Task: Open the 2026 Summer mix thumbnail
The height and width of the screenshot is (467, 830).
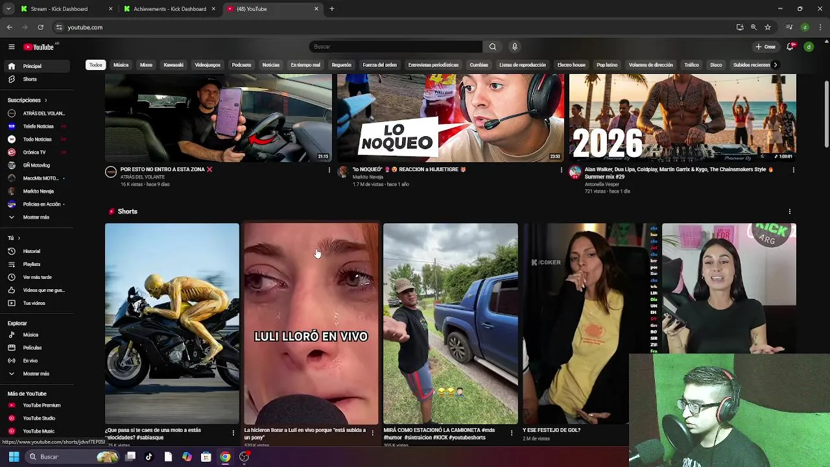Action: pyautogui.click(x=682, y=117)
